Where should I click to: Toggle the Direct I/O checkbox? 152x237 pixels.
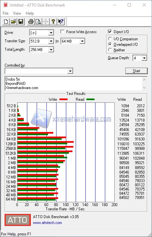click(x=110, y=32)
